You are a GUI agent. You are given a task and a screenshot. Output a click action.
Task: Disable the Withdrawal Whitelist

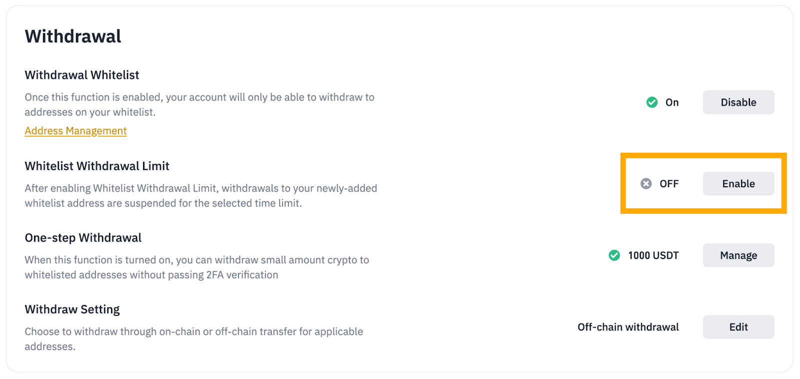click(x=738, y=102)
